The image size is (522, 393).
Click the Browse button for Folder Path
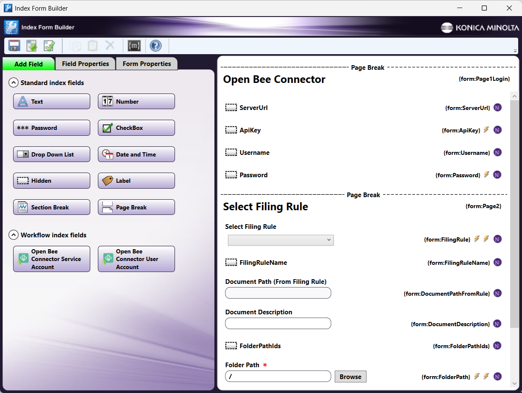click(350, 377)
